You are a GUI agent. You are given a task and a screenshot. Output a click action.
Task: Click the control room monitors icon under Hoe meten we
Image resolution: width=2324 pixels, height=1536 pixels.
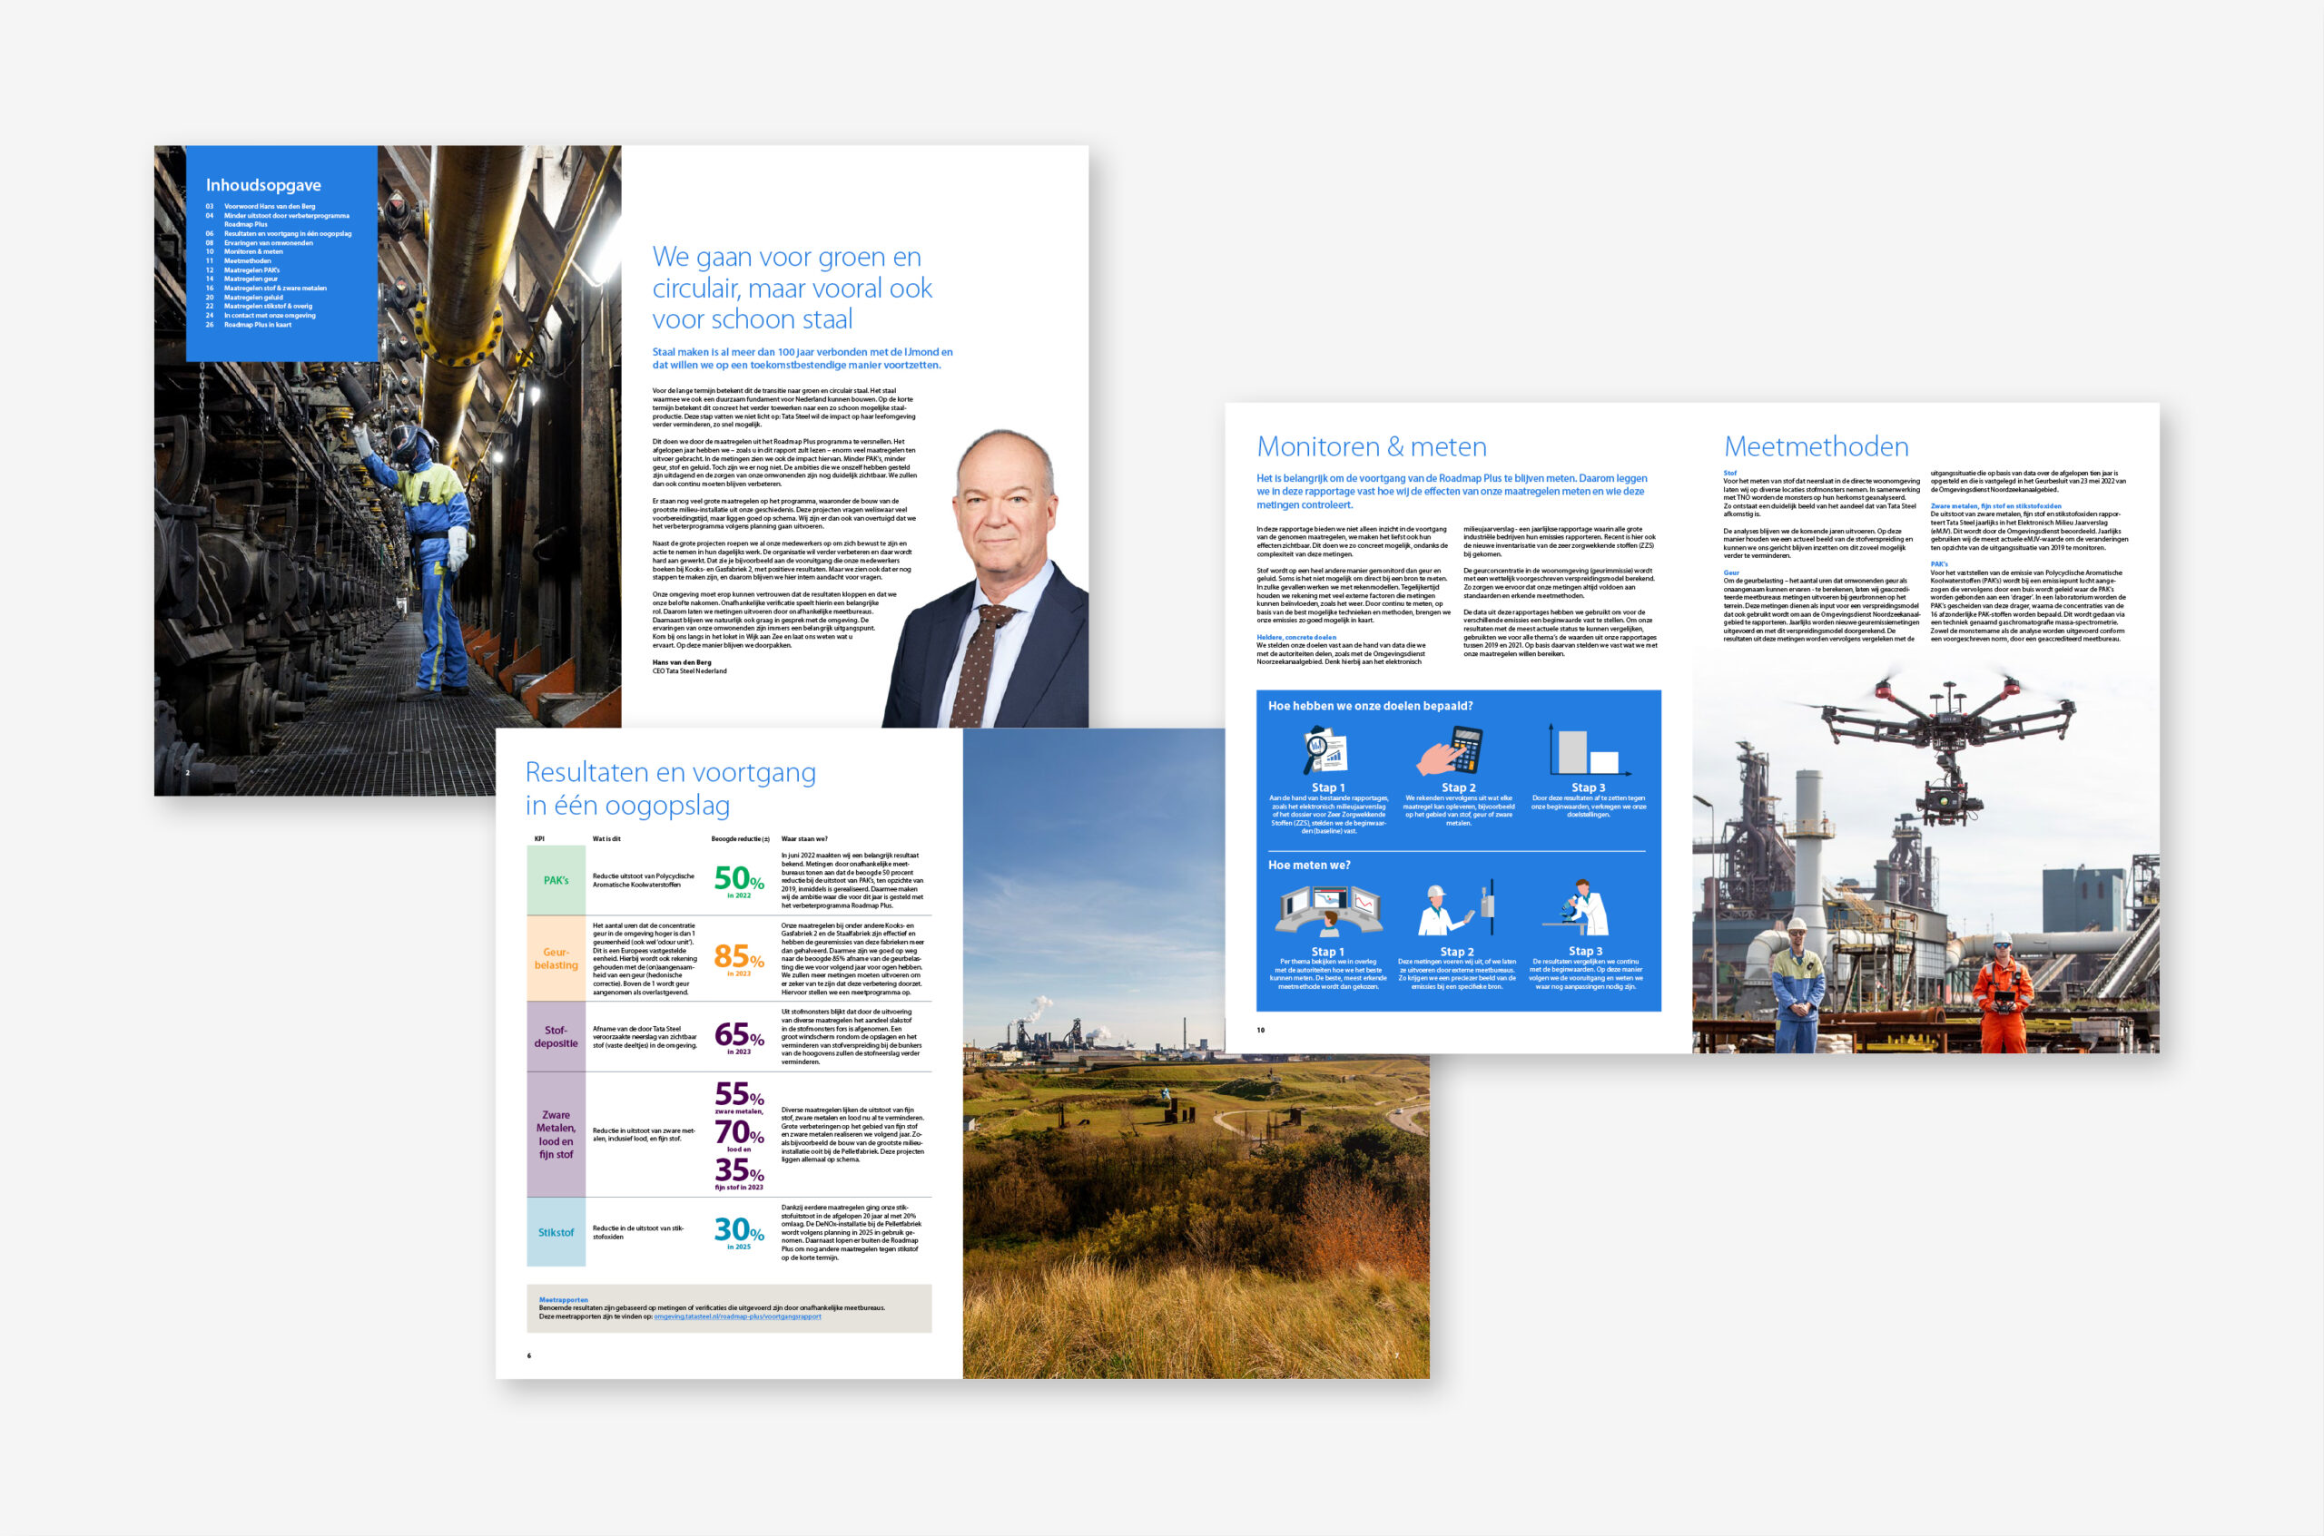click(x=1328, y=911)
